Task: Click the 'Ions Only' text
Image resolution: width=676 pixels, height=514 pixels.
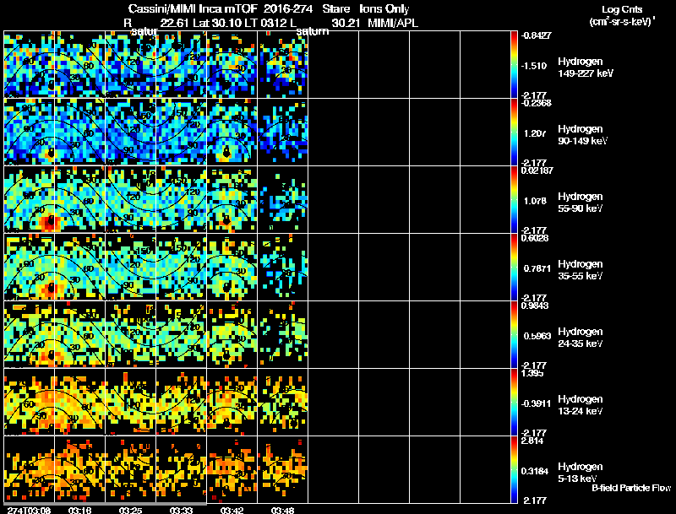Action: (384, 9)
